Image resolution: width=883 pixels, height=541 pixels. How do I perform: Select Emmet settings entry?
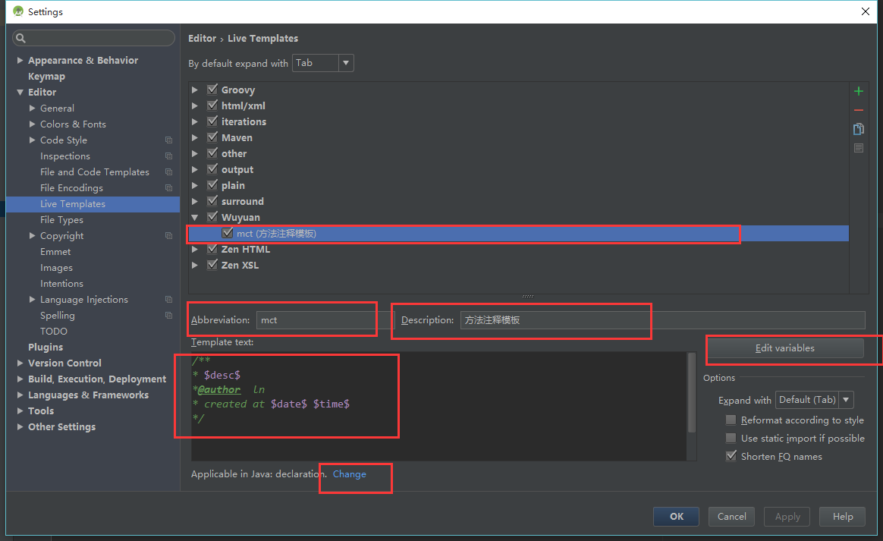point(55,252)
